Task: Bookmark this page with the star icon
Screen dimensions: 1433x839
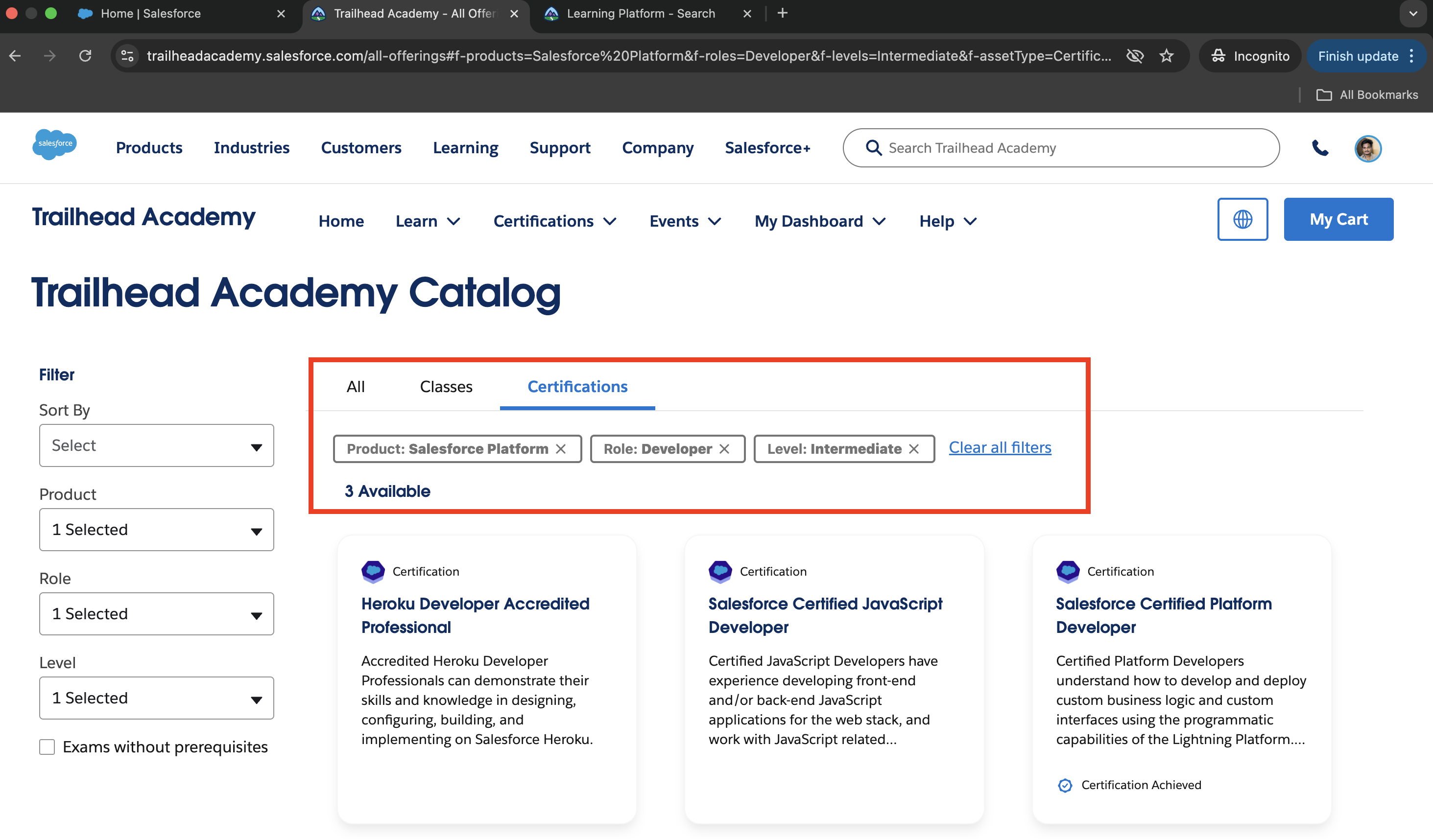Action: [x=1166, y=56]
